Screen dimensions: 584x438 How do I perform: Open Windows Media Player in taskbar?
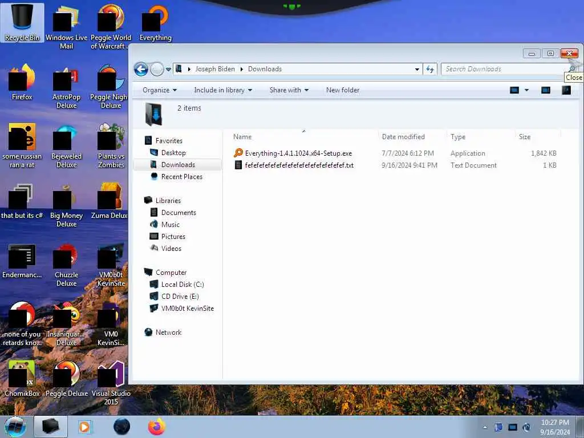coord(84,427)
